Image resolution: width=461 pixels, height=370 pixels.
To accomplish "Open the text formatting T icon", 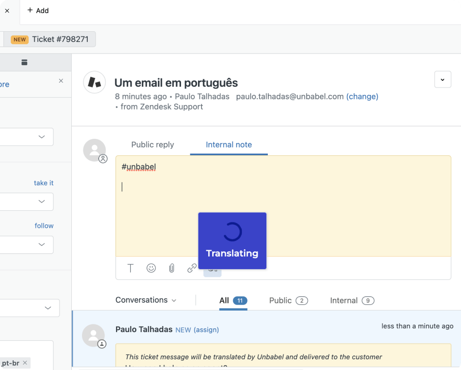I will [x=130, y=268].
